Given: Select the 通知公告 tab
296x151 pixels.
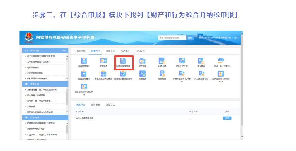Looking at the screenshot, I should (x=110, y=105).
